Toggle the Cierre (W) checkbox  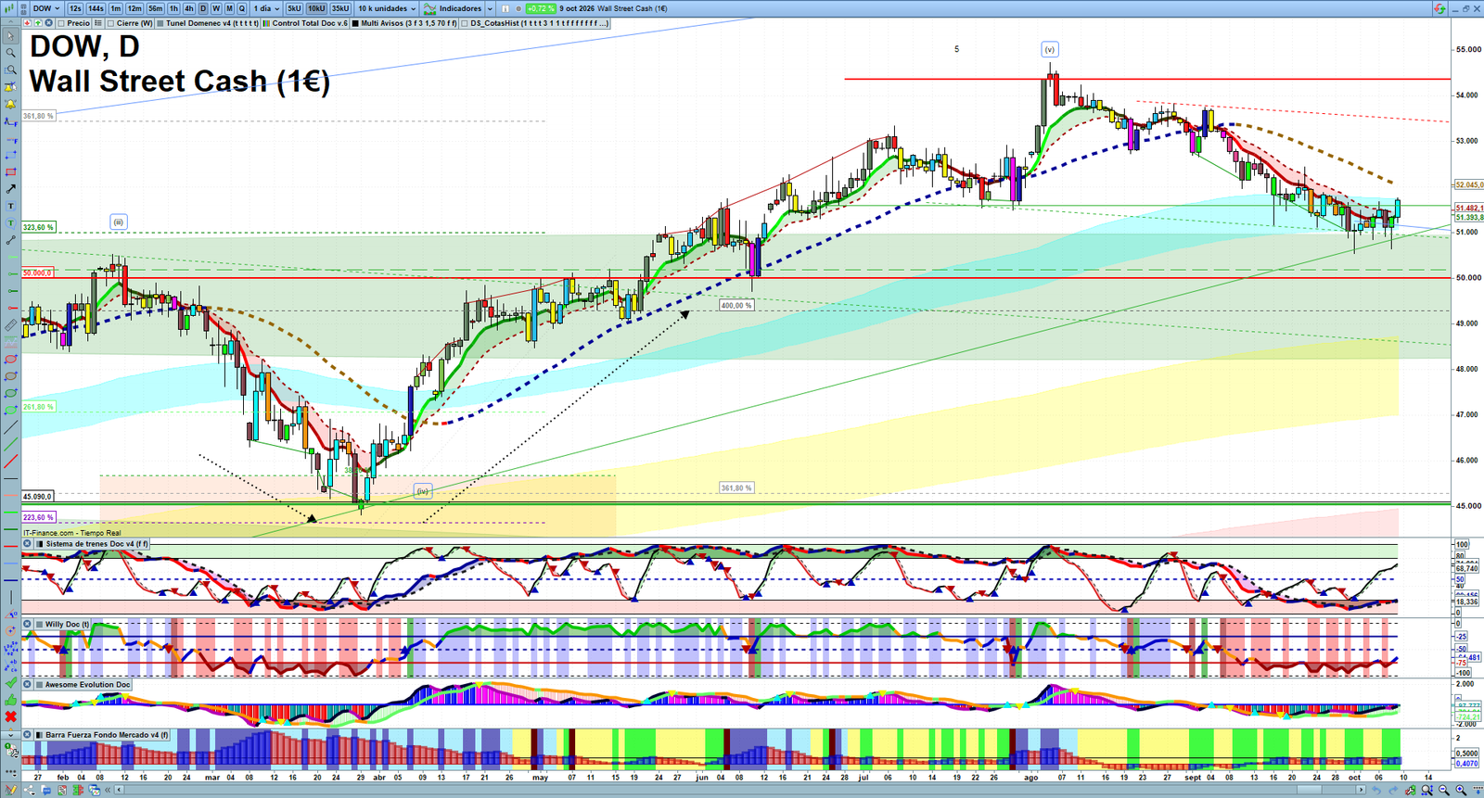point(111,23)
